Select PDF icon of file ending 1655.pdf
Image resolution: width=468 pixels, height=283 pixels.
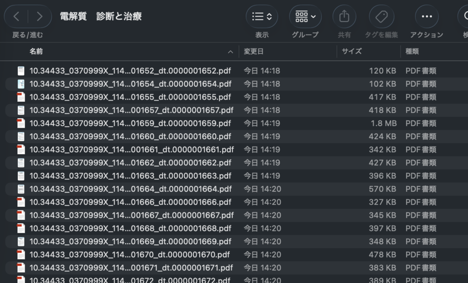point(21,97)
